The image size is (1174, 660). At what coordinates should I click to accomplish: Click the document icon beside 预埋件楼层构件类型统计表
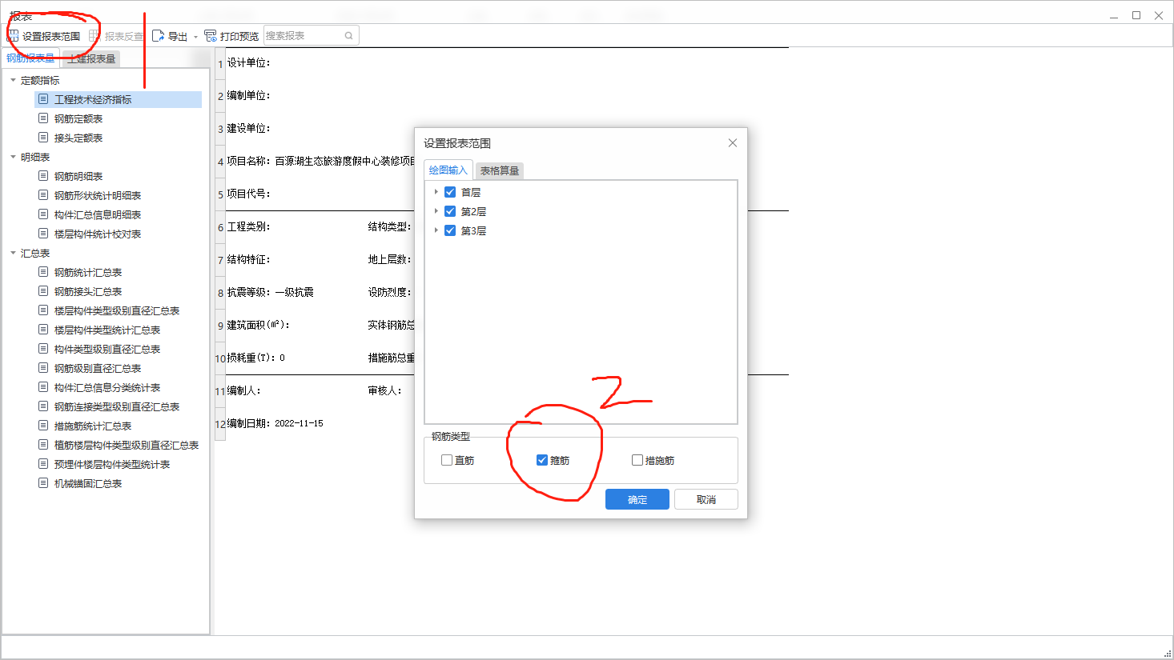(x=43, y=464)
